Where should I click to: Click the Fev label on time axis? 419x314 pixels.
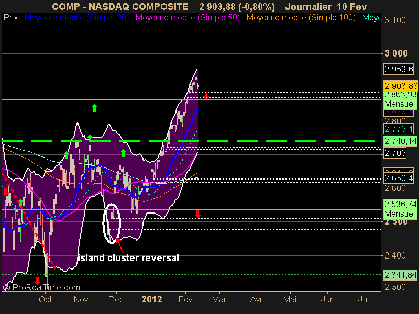tap(185, 299)
